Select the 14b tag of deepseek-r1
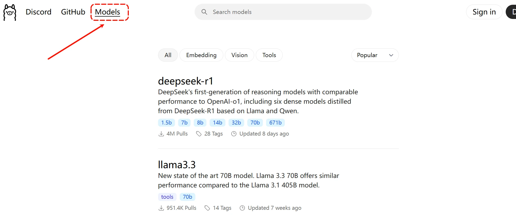 tap(217, 123)
